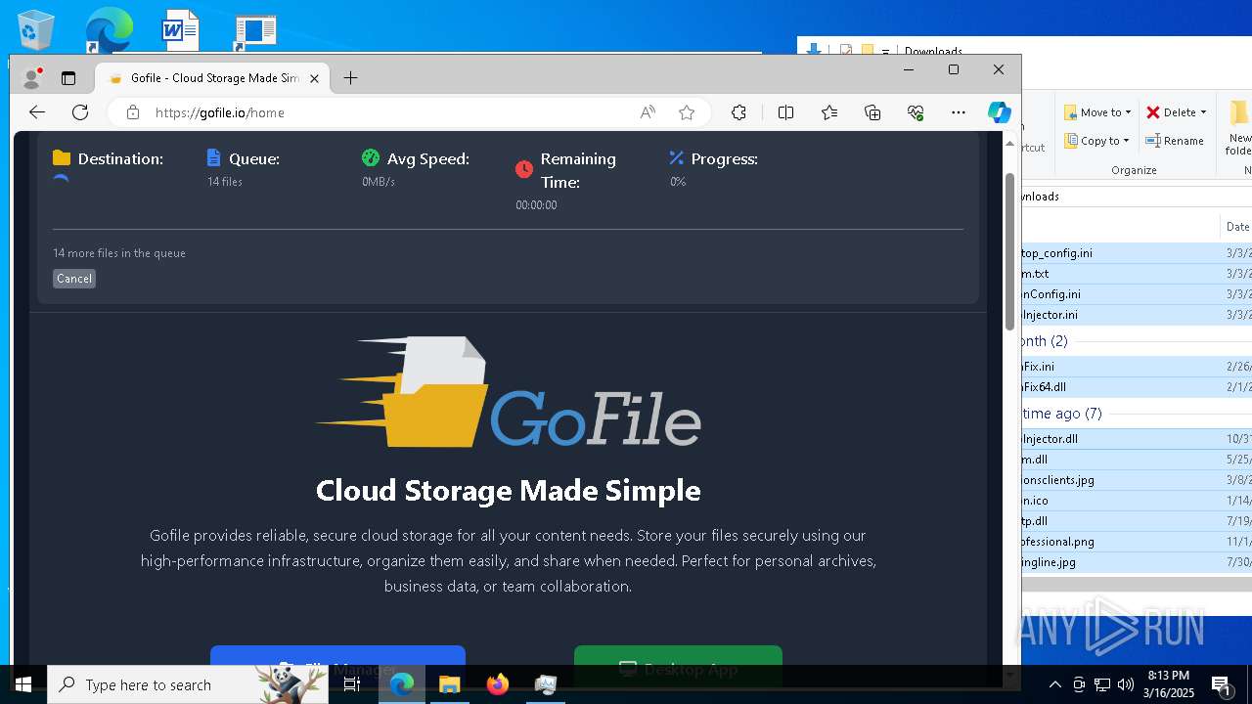The width and height of the screenshot is (1252, 704).
Task: Show hidden system tray icons
Action: click(1055, 684)
